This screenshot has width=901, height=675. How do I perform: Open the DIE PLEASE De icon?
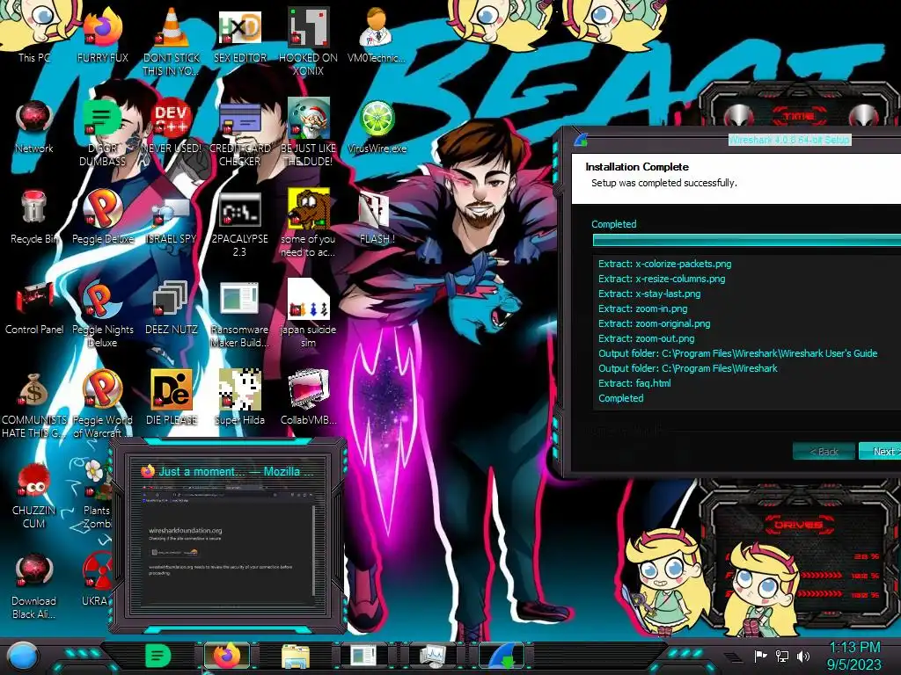coord(172,396)
